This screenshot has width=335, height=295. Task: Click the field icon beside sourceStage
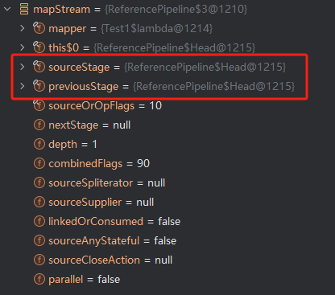pos(39,67)
